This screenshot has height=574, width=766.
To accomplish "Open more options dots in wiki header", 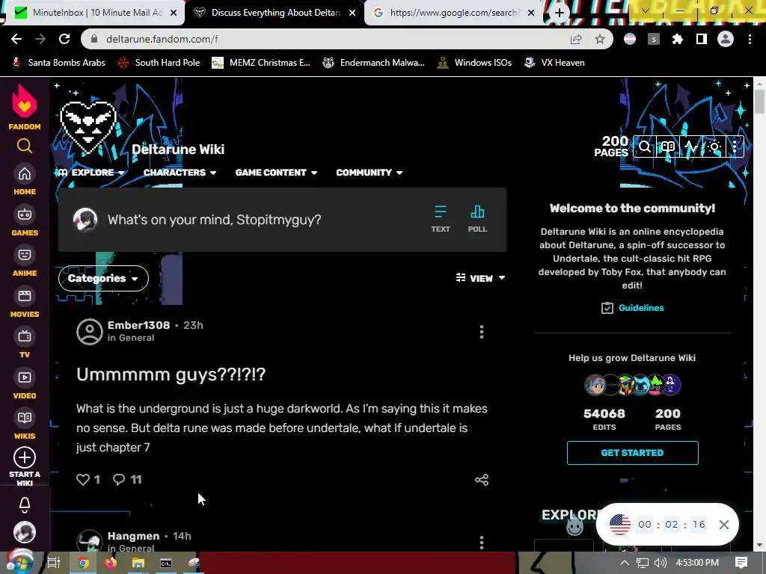I will (x=735, y=146).
